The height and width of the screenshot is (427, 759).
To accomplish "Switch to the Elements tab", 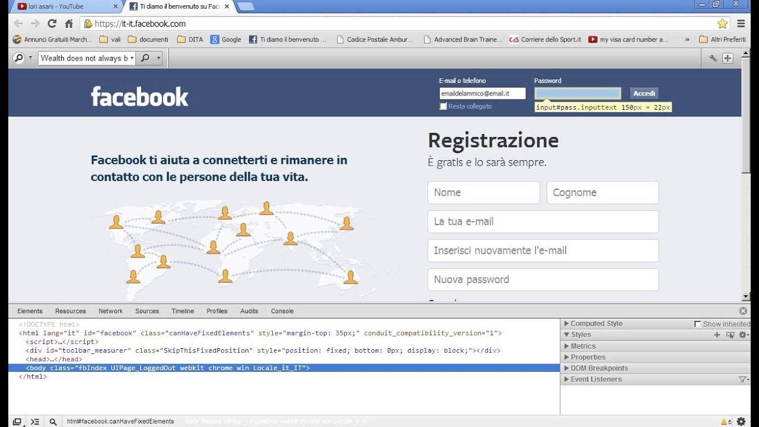I will (30, 311).
